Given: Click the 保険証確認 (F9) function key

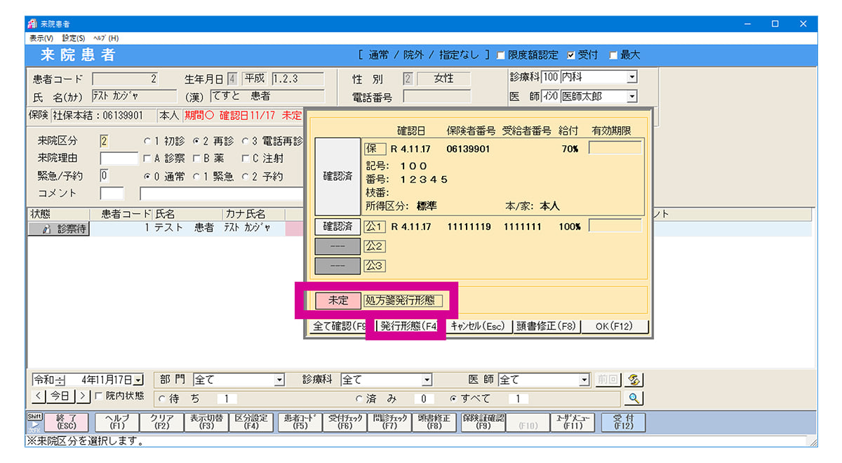Looking at the screenshot, I should tap(483, 422).
